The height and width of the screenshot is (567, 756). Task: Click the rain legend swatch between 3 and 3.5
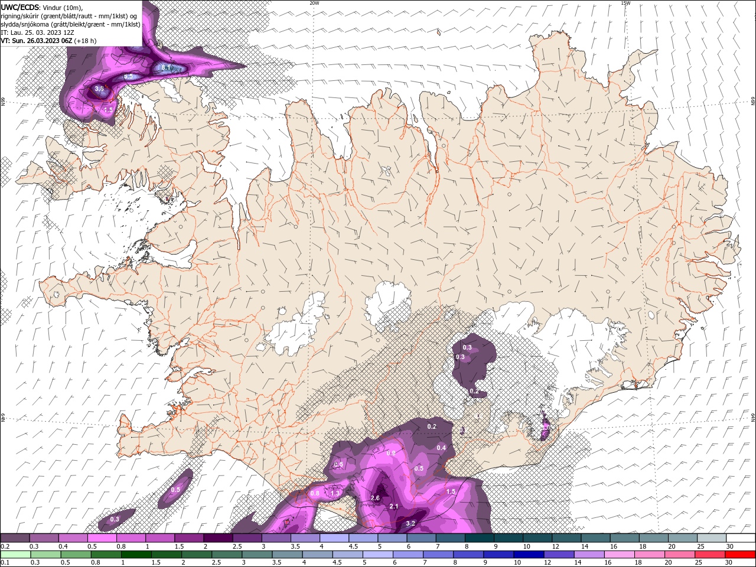click(257, 555)
